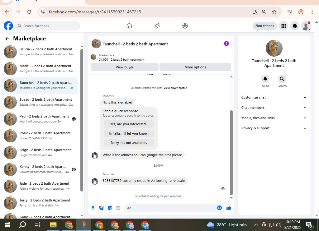Screen dimensions: 319x231
Task: Open Leigh's apartment conversation
Action: 40,152
